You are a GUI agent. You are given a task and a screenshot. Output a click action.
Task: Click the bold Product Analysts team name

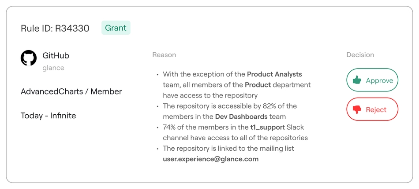(x=274, y=74)
